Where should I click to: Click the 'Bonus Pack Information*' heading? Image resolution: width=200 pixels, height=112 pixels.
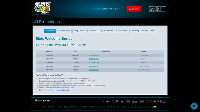[x=49, y=75]
